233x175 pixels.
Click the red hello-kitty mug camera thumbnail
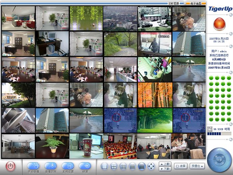[x=86, y=146]
